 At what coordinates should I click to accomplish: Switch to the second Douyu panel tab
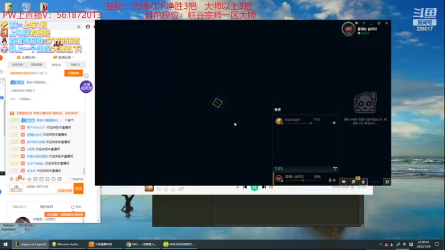pos(37,64)
